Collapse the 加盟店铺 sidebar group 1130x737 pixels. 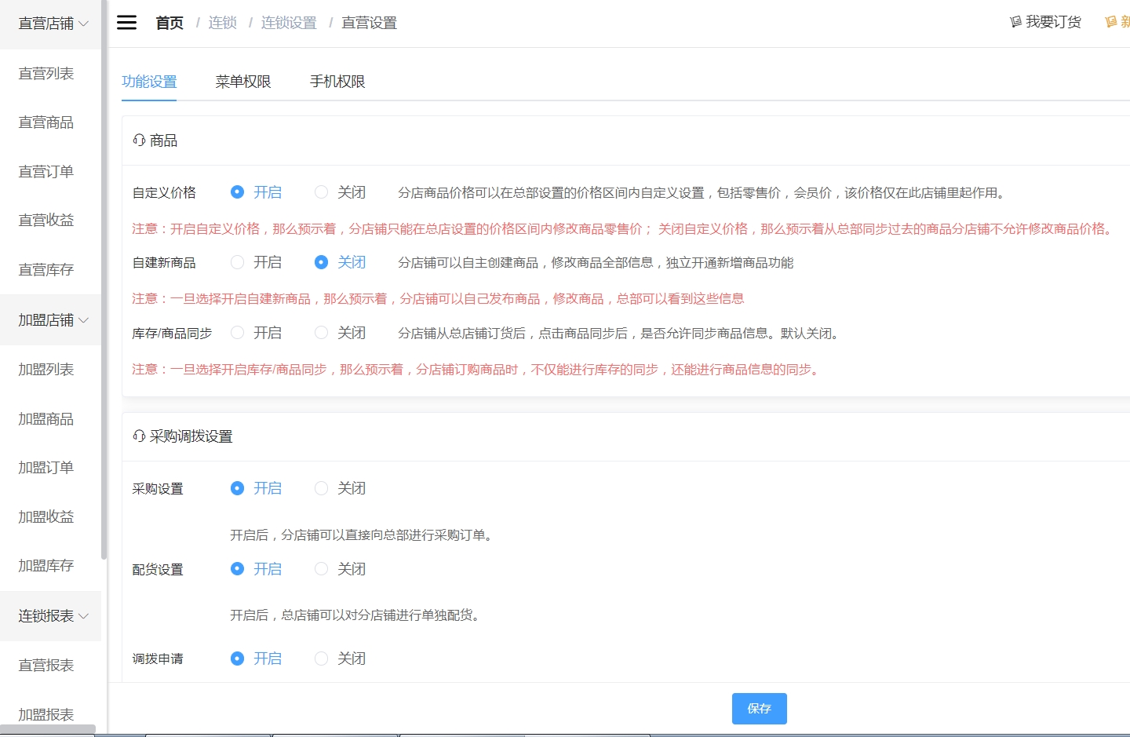point(50,320)
